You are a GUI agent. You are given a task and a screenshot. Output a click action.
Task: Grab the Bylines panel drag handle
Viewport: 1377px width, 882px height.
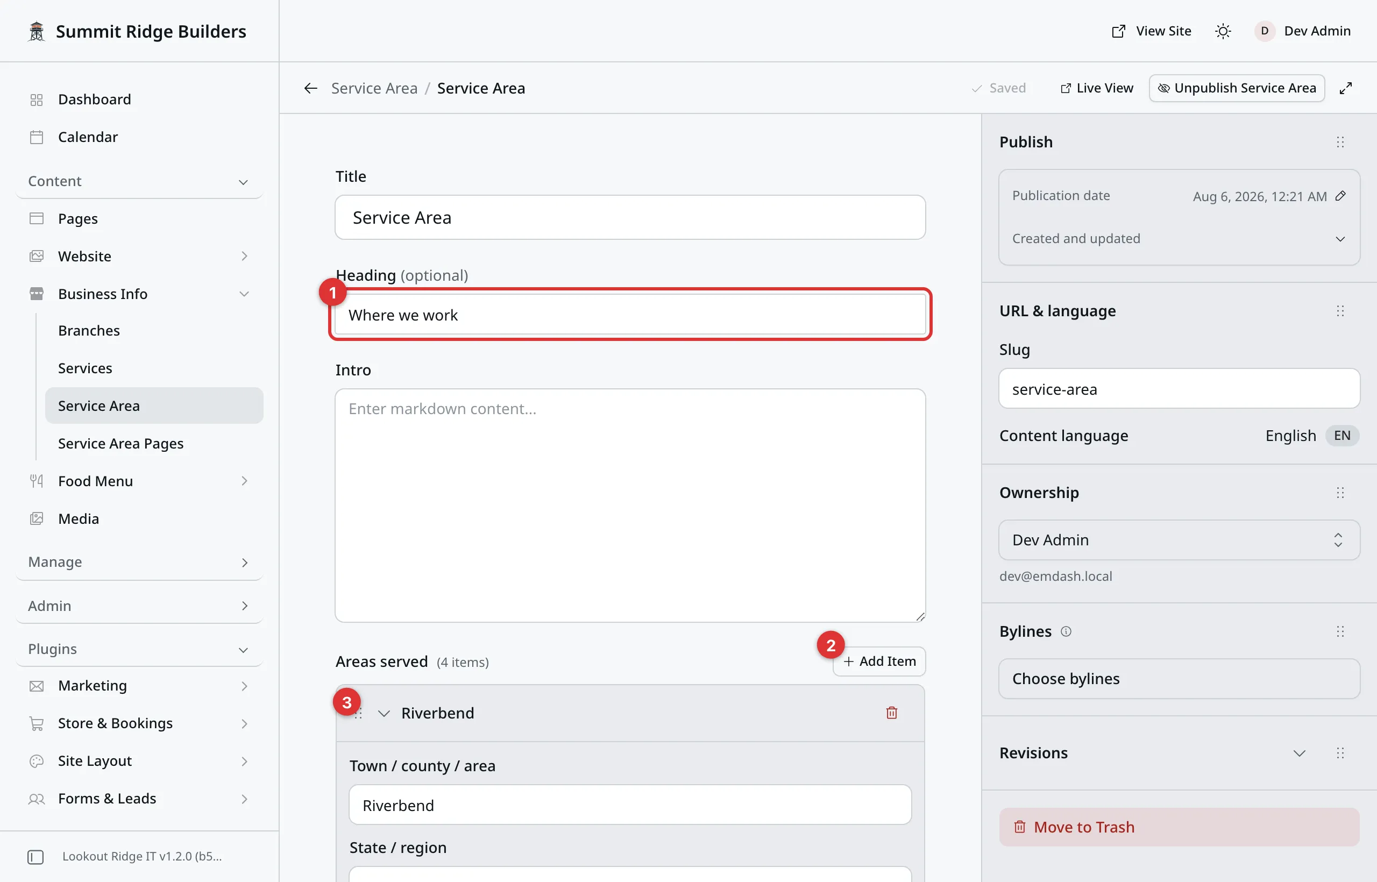tap(1340, 631)
